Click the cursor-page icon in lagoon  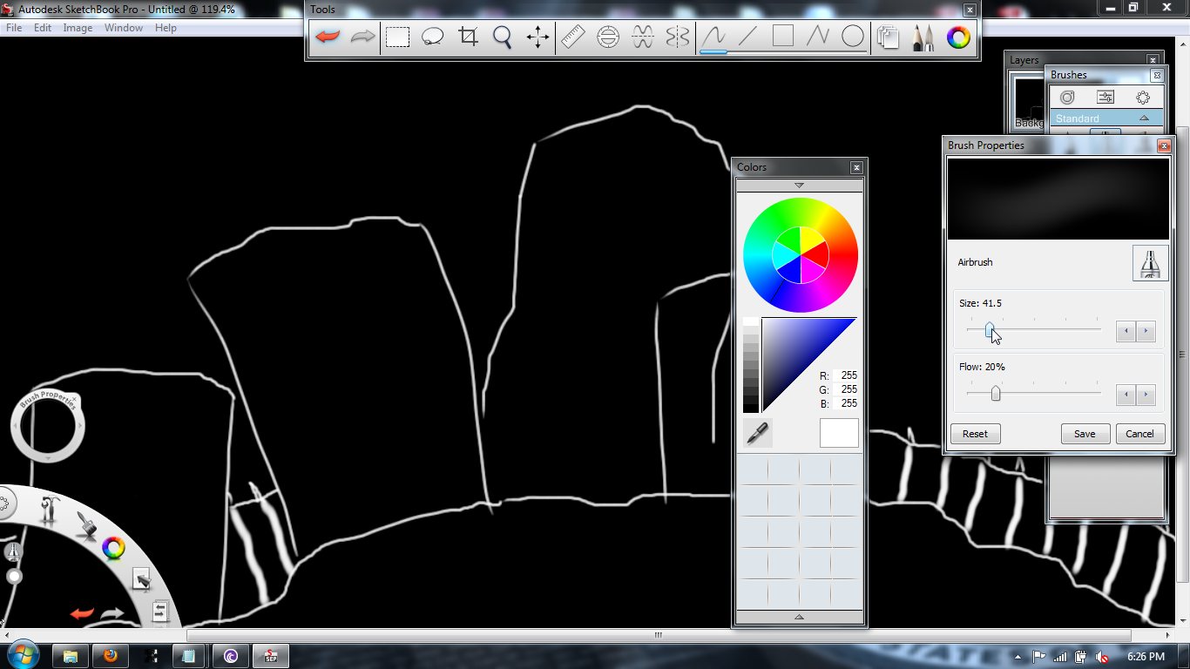[141, 579]
